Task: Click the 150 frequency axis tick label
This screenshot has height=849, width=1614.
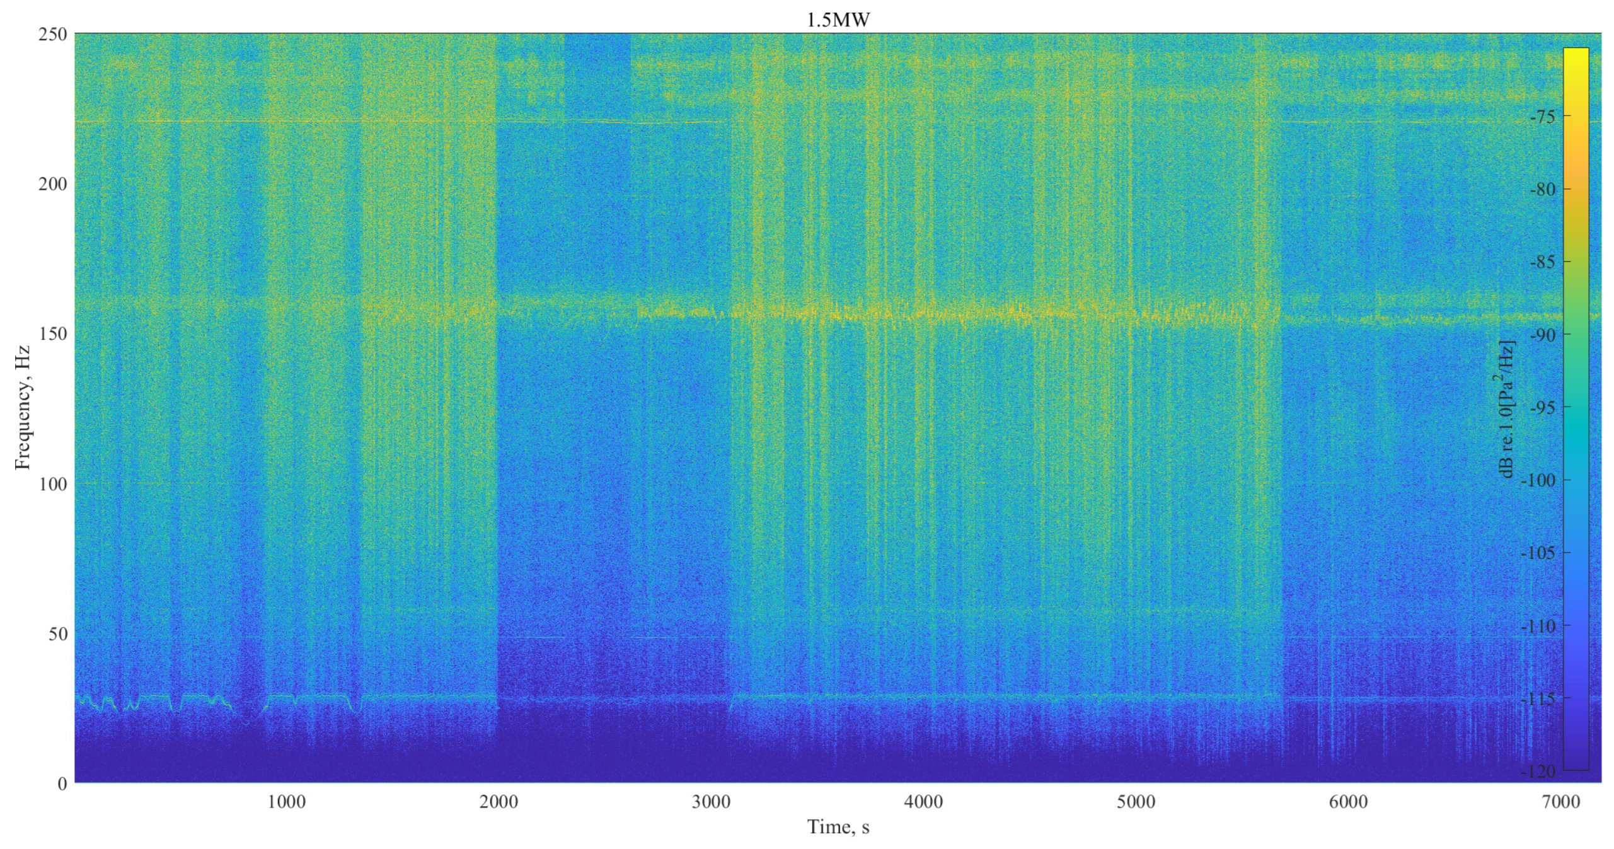Action: coord(53,334)
